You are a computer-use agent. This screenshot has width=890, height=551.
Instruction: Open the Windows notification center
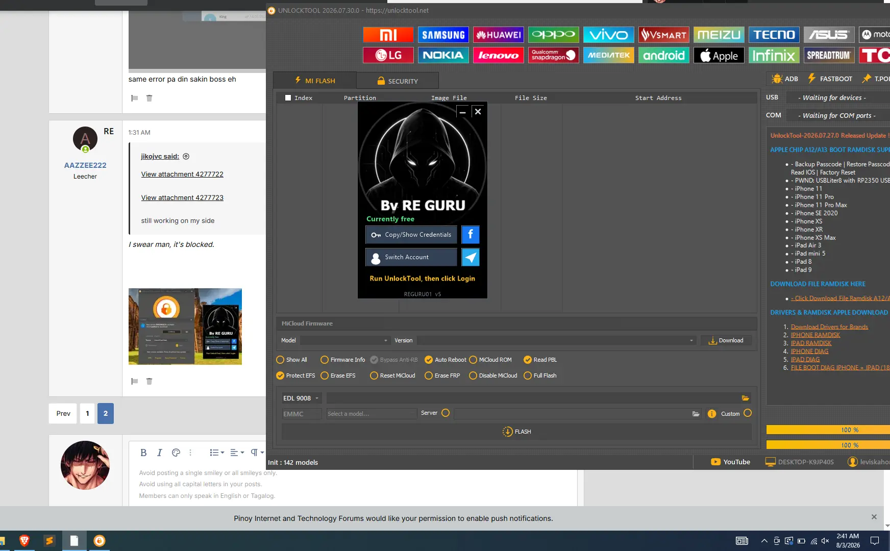click(x=874, y=541)
